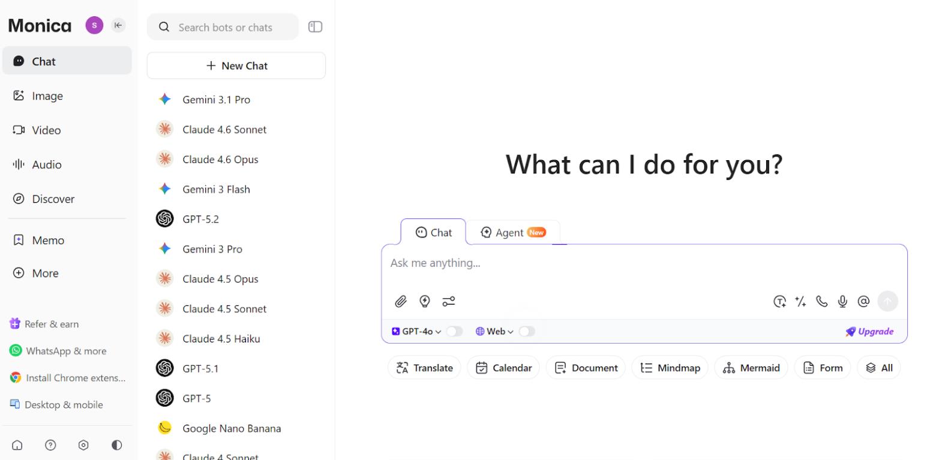The height and width of the screenshot is (460, 927).
Task: Open the GPT-4o model dropdown
Action: (416, 332)
